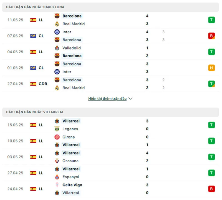The height and width of the screenshot is (200, 222).
Task: Click the Barcelona team name link
Action: tap(72, 16)
